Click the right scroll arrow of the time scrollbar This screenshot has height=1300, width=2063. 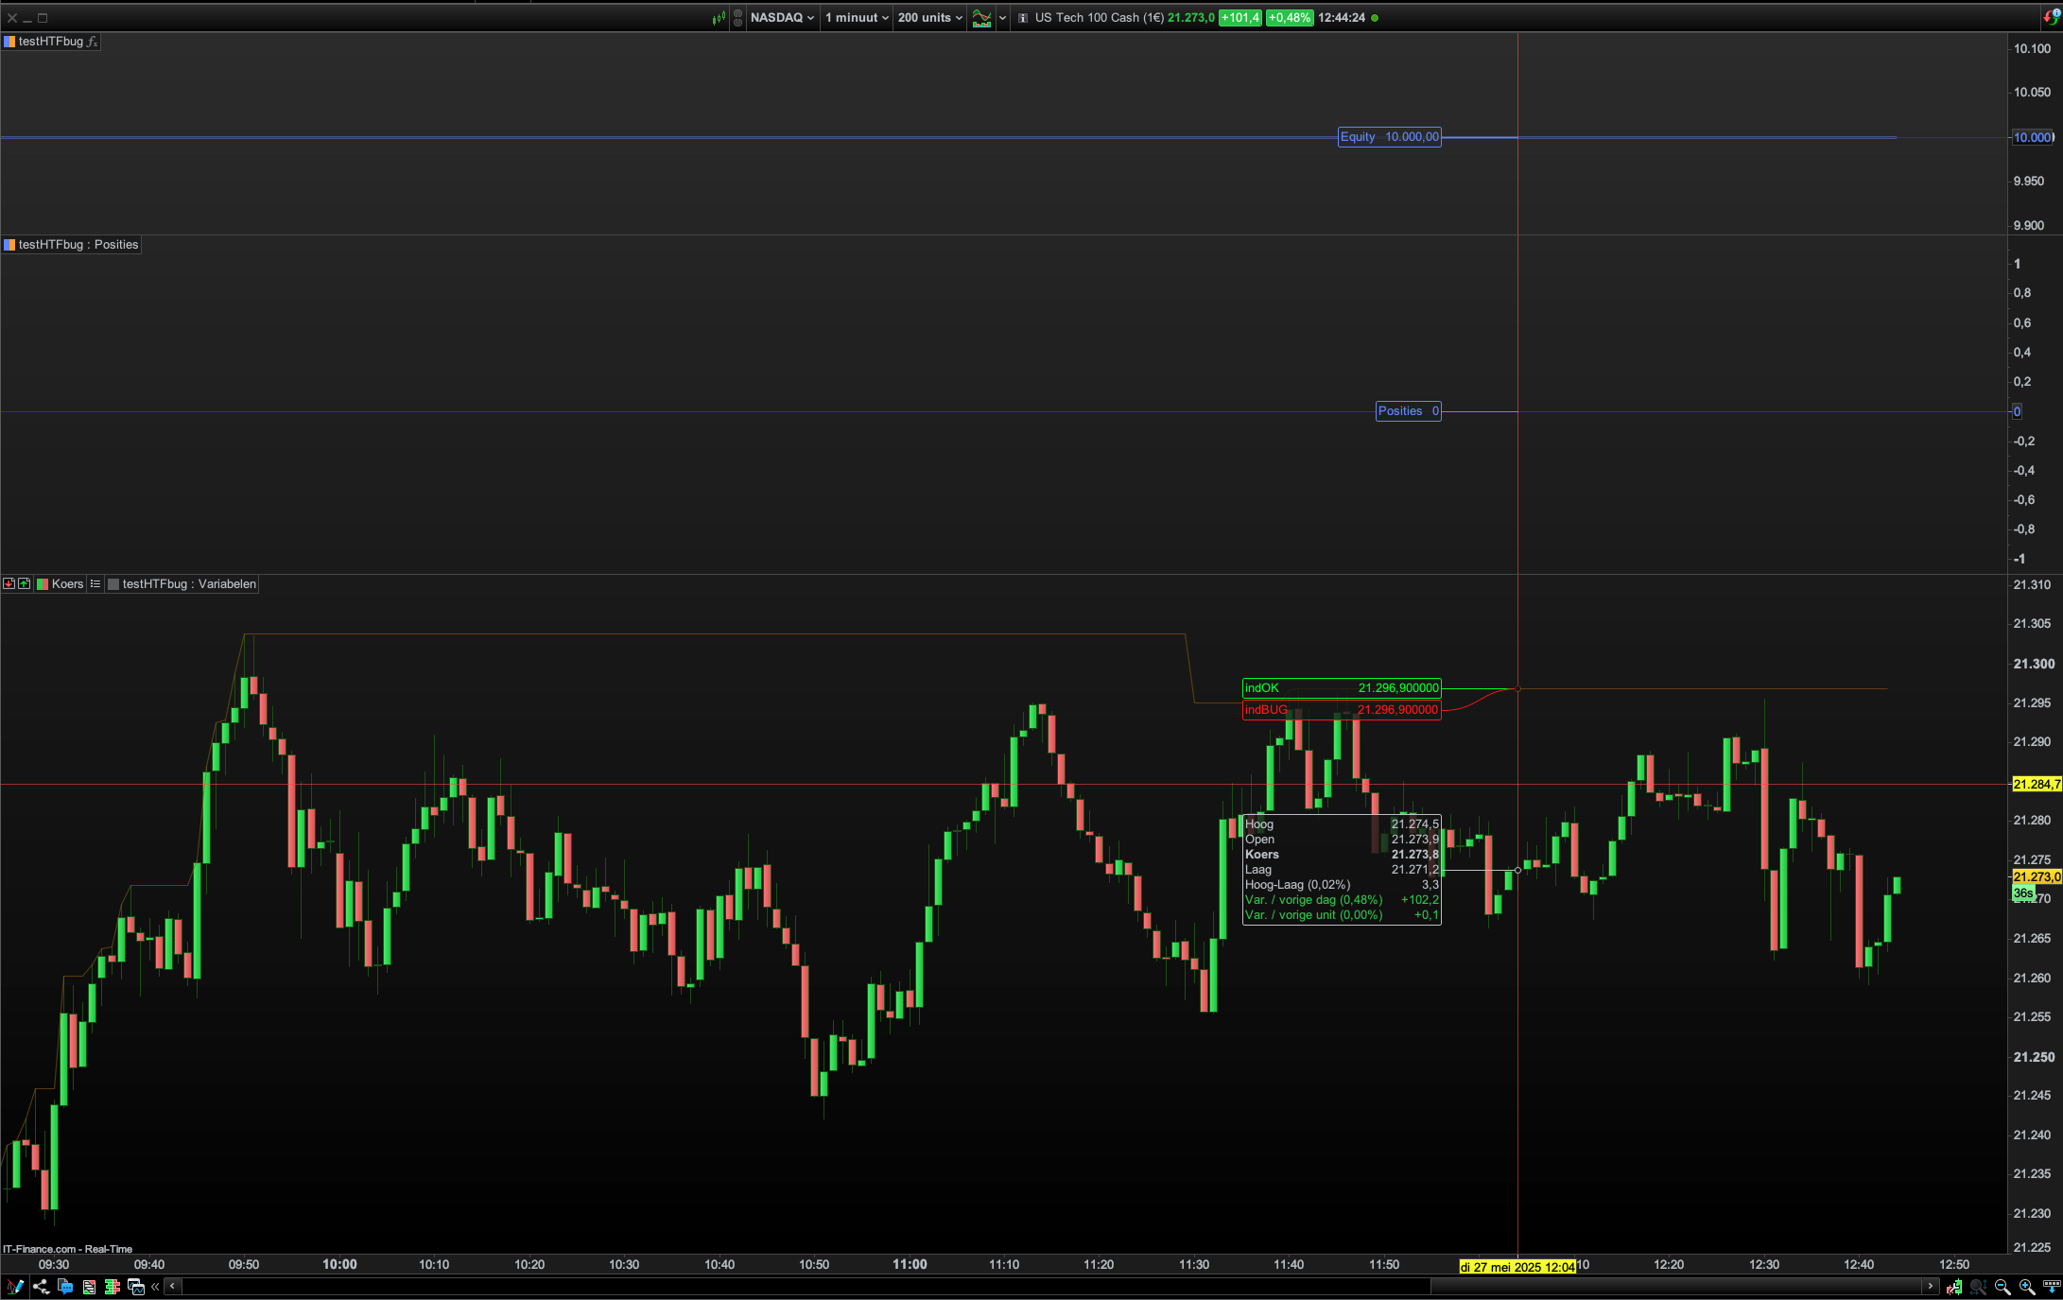(1931, 1286)
